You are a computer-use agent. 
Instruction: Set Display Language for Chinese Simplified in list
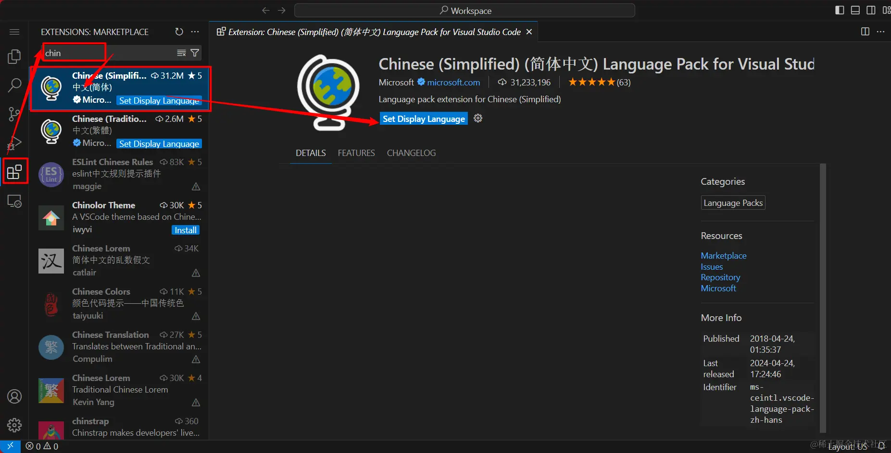coord(159,100)
